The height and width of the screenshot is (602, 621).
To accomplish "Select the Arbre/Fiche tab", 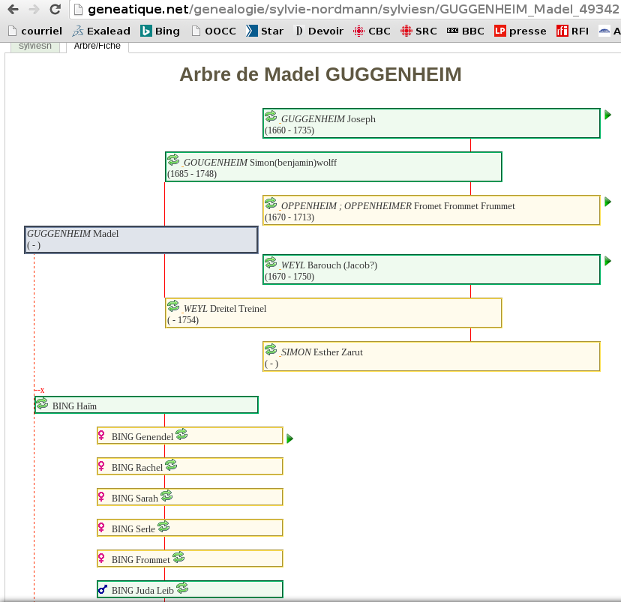I will (x=97, y=46).
